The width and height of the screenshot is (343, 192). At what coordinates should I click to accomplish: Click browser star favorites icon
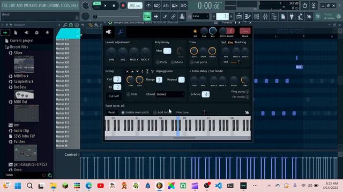pyautogui.click(x=47, y=33)
